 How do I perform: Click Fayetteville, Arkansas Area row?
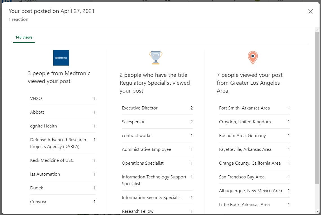255,149
